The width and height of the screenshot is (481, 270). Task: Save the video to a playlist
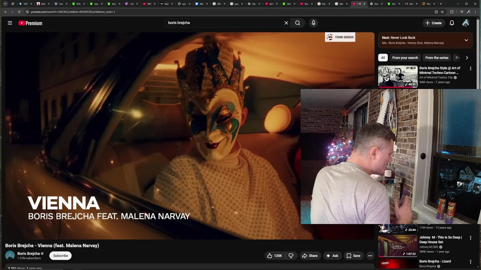point(353,256)
